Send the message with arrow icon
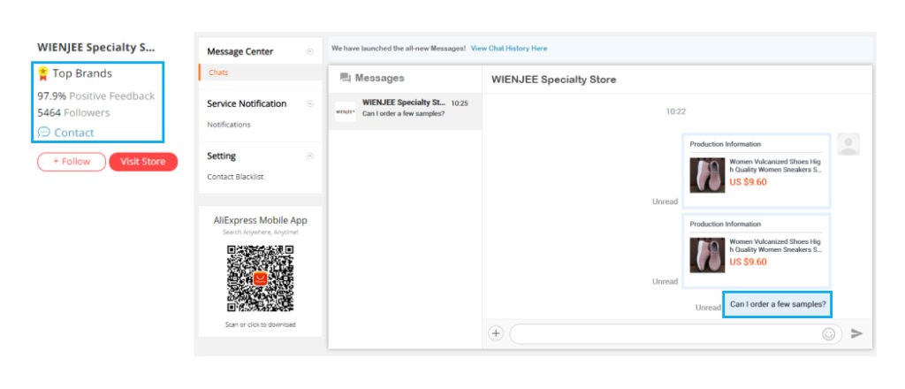Screen dimensions: 905x389 point(857,333)
